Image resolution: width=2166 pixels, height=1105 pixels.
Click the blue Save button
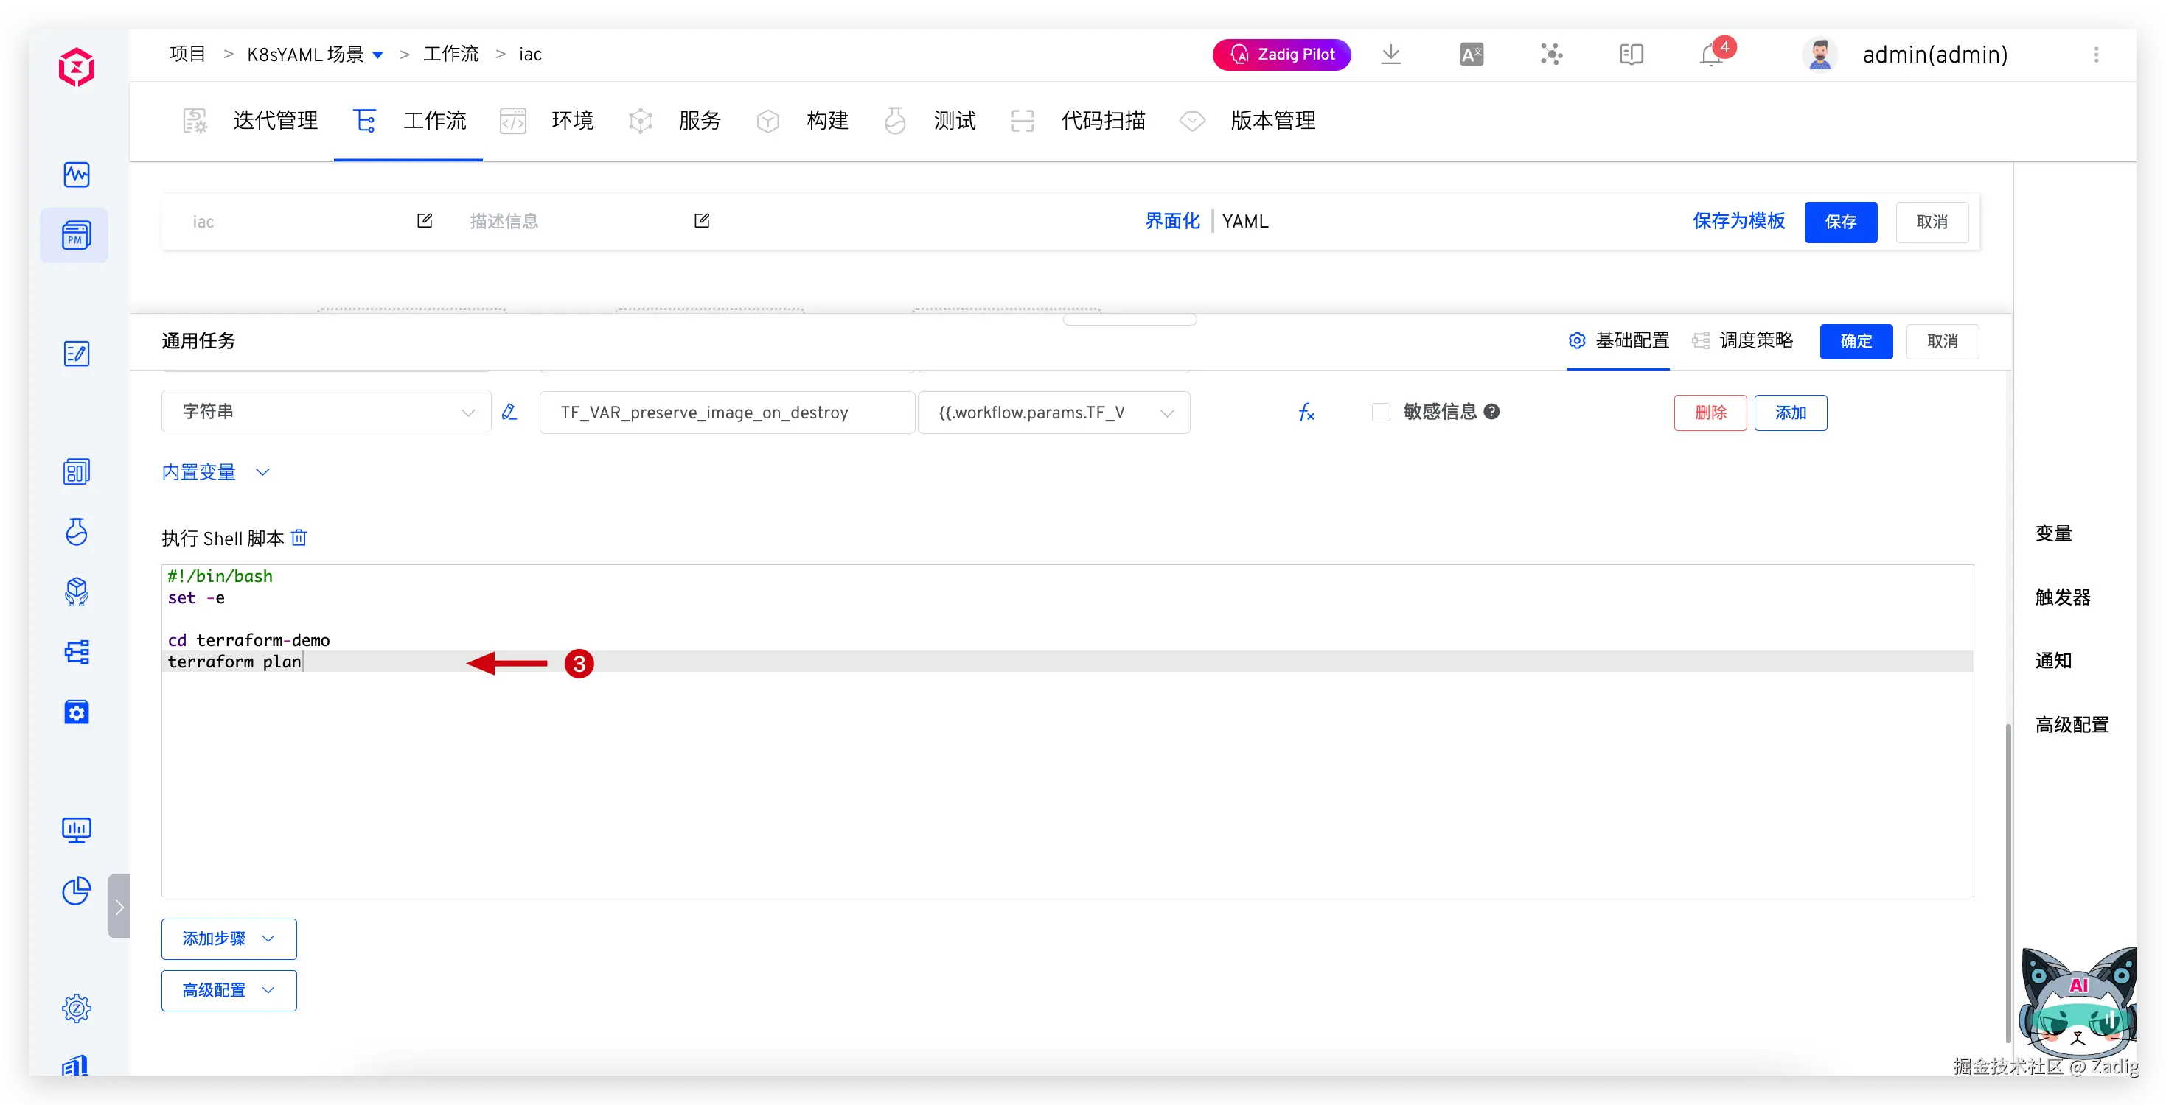pyautogui.click(x=1839, y=222)
